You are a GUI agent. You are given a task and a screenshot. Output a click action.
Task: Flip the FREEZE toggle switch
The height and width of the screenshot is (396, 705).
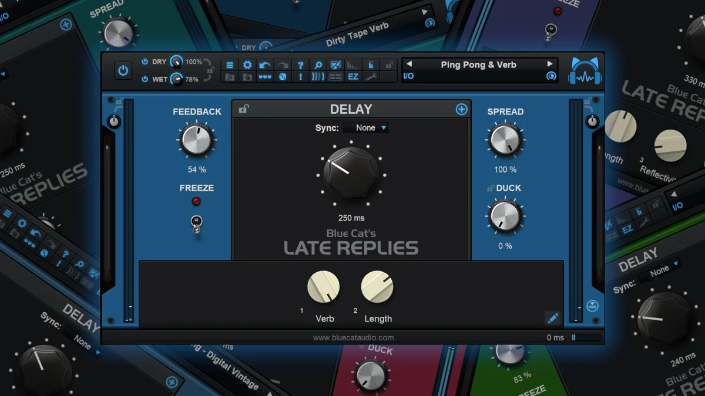[x=196, y=224]
